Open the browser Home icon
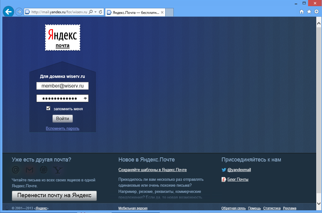This screenshot has width=322, height=213. click(x=301, y=12)
